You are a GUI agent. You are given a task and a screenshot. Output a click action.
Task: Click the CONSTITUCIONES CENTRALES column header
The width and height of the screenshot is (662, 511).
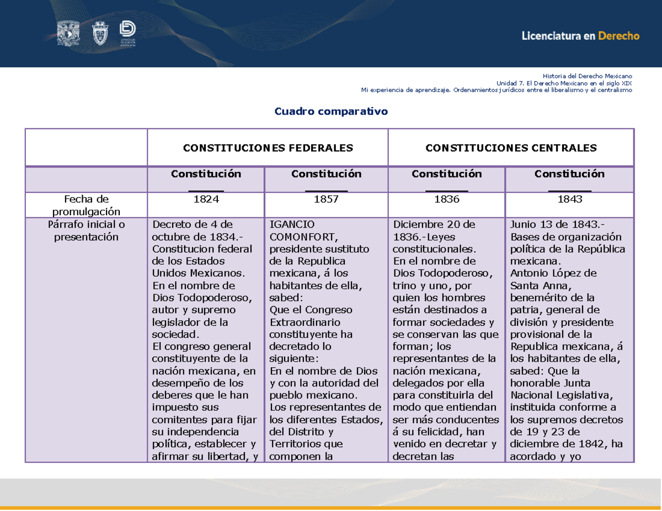[510, 148]
